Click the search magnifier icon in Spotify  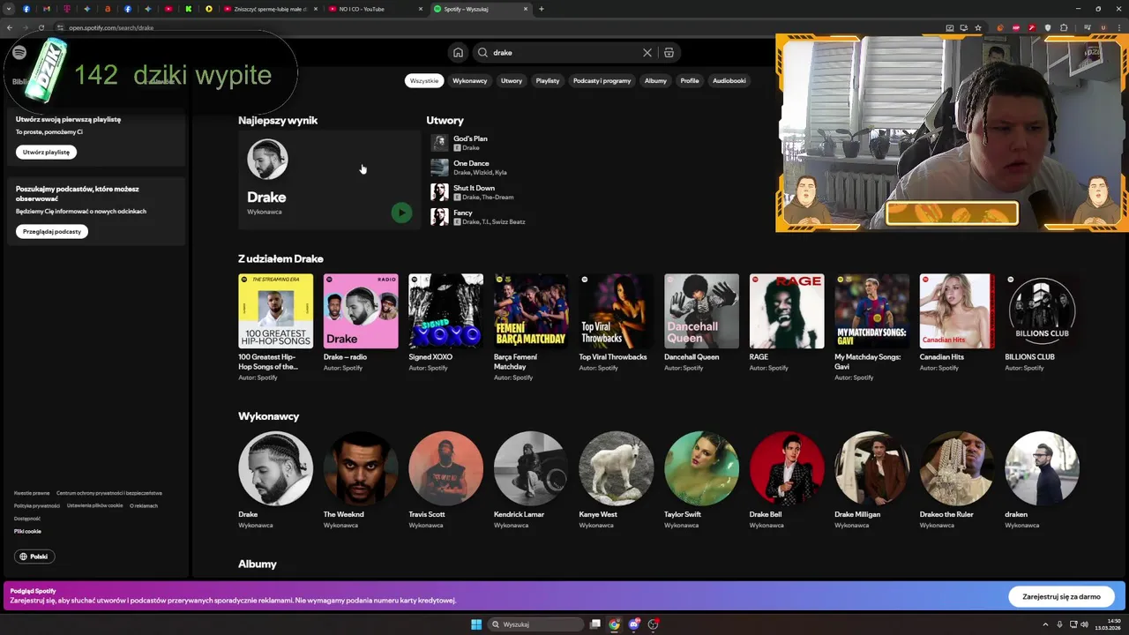[x=483, y=53]
